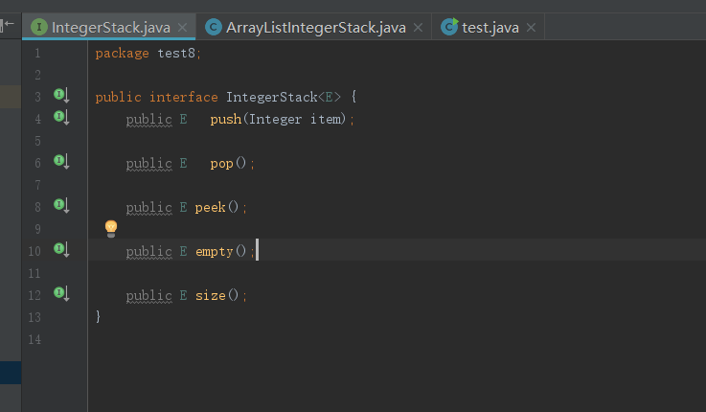Viewport: 706px width, 412px height.
Task: Click the 'size' method name
Action: pos(211,295)
